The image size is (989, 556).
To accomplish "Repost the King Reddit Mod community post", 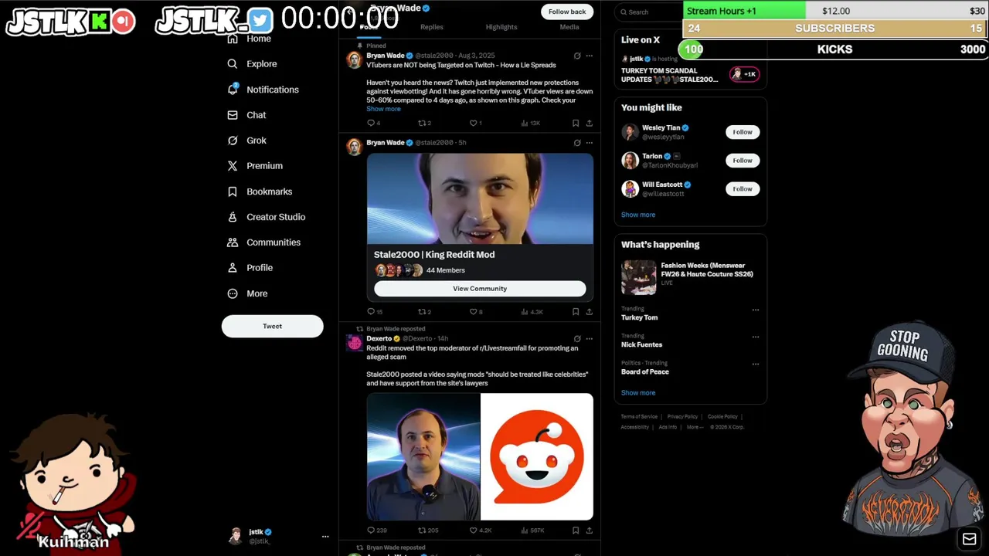I will click(424, 312).
